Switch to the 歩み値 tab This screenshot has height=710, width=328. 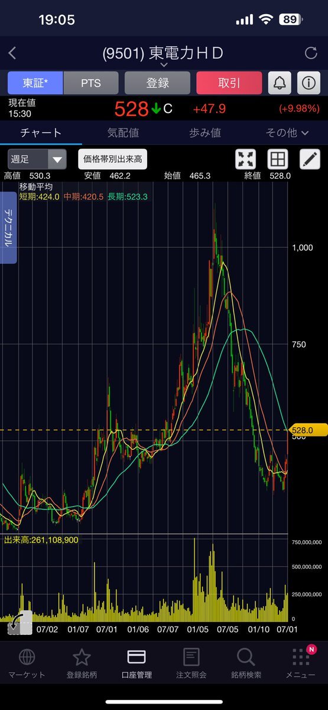[x=204, y=133]
